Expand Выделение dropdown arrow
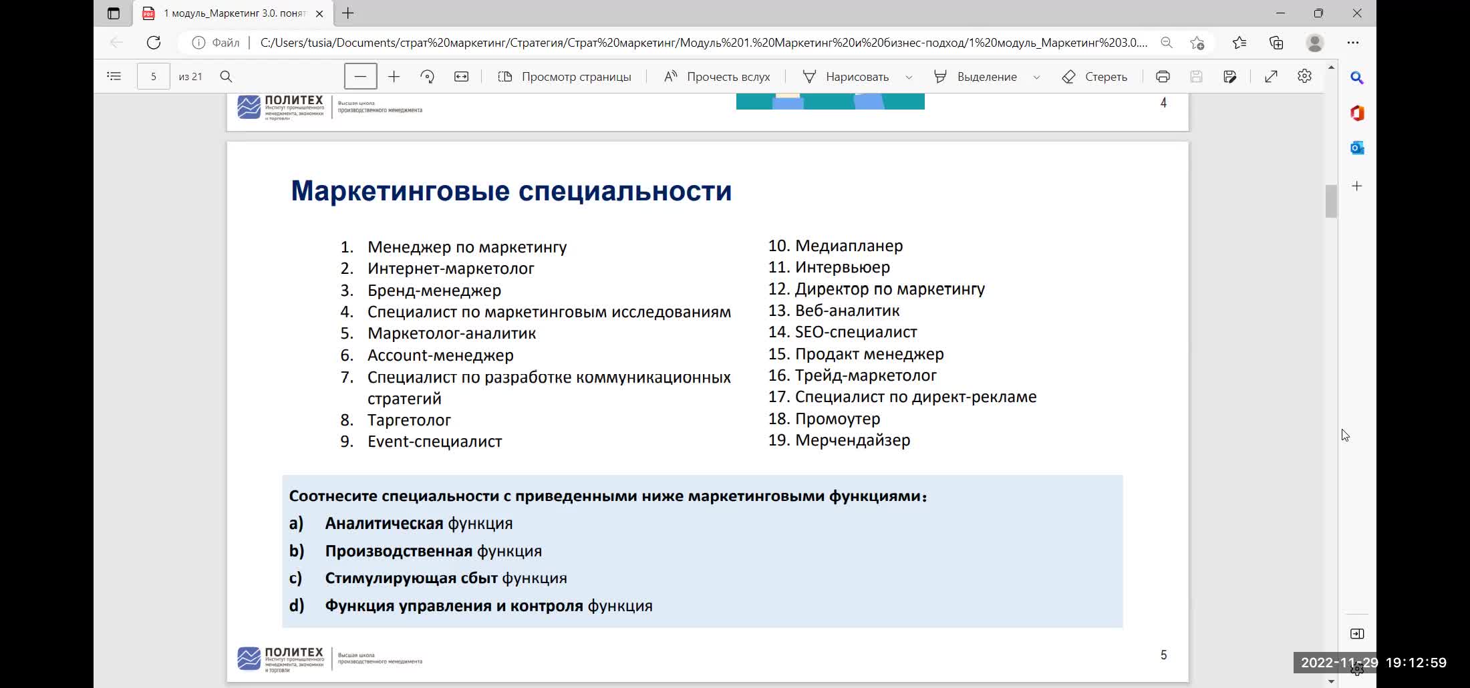Screen dimensions: 1470x688 (x=1036, y=77)
